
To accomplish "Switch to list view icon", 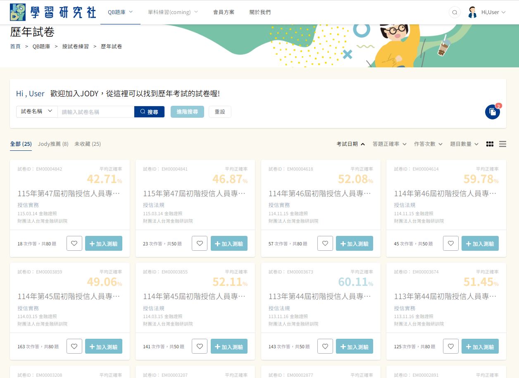I will [x=502, y=144].
